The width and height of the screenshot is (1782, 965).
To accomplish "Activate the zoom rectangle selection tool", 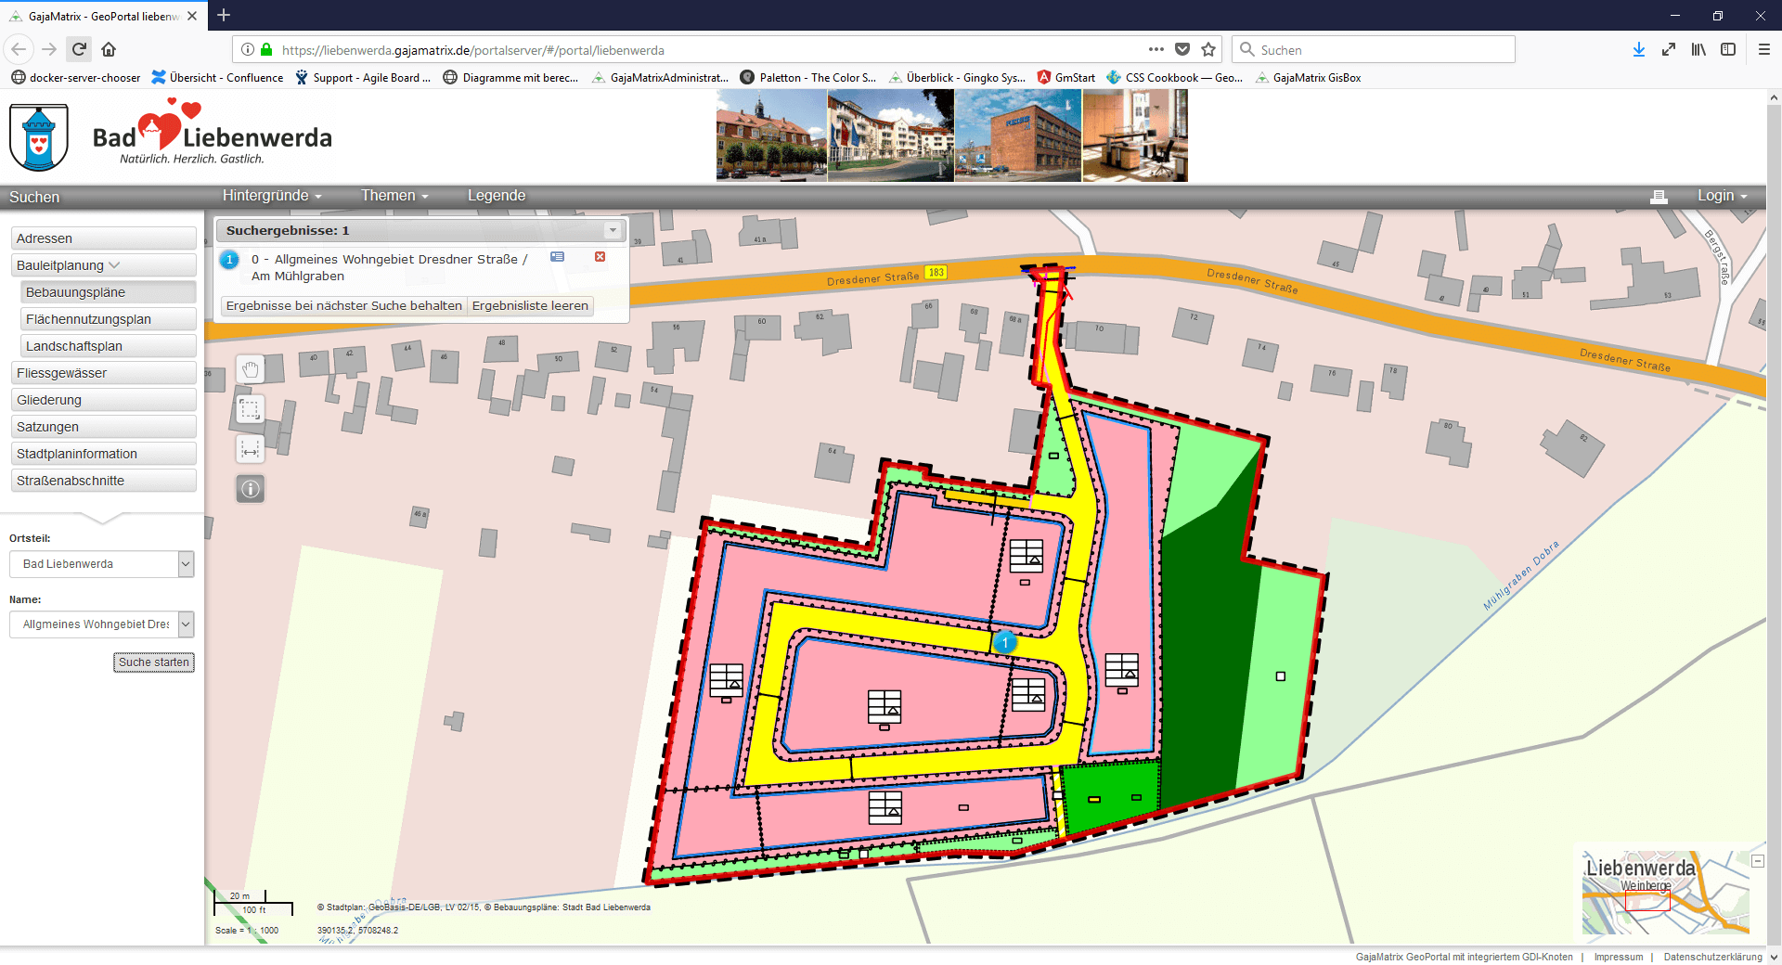I will coord(250,409).
